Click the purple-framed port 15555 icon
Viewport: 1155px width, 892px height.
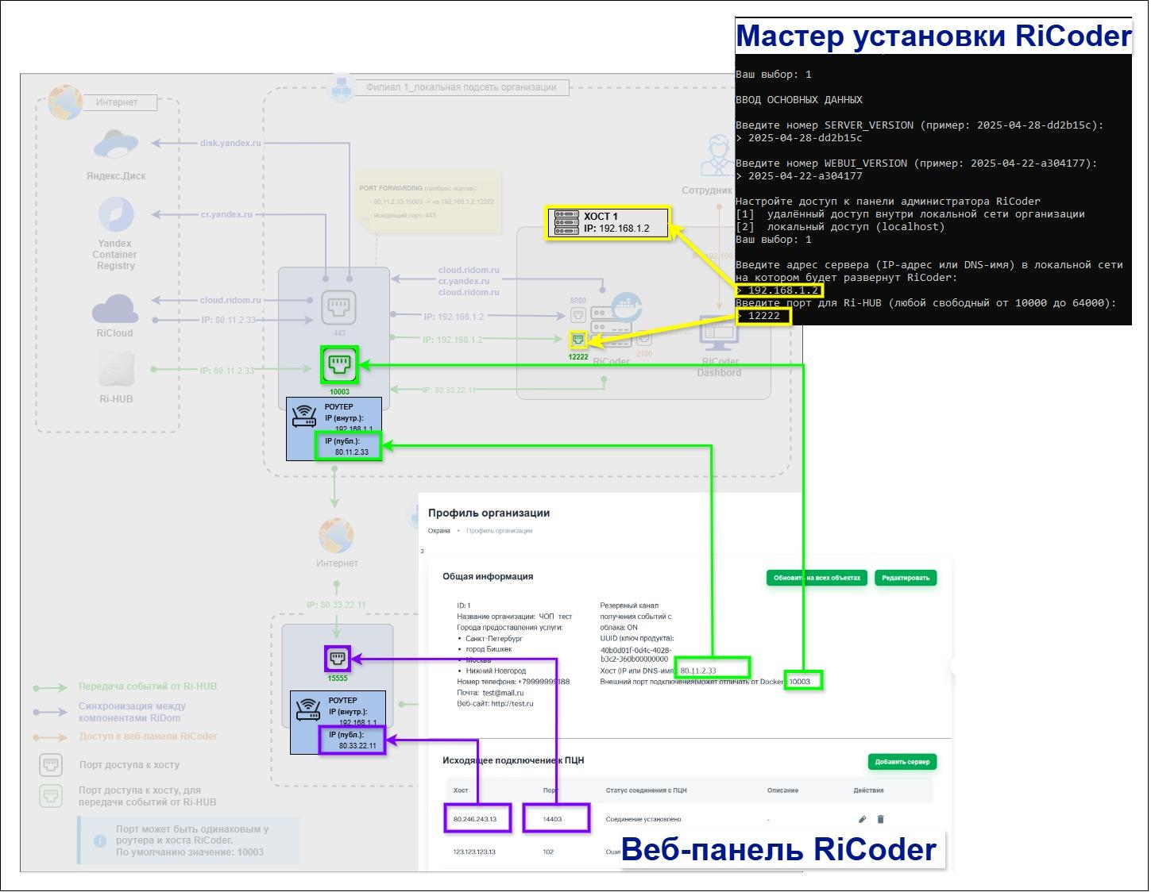pos(338,659)
